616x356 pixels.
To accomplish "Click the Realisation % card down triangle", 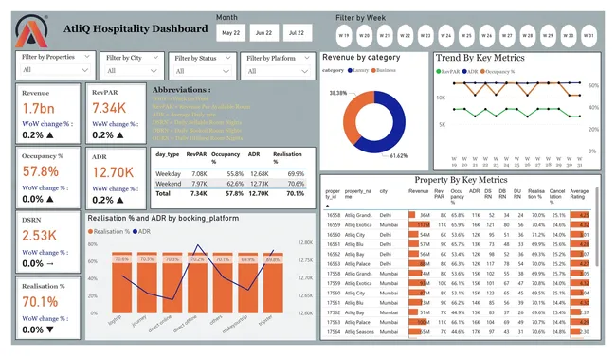I will click(x=50, y=329).
